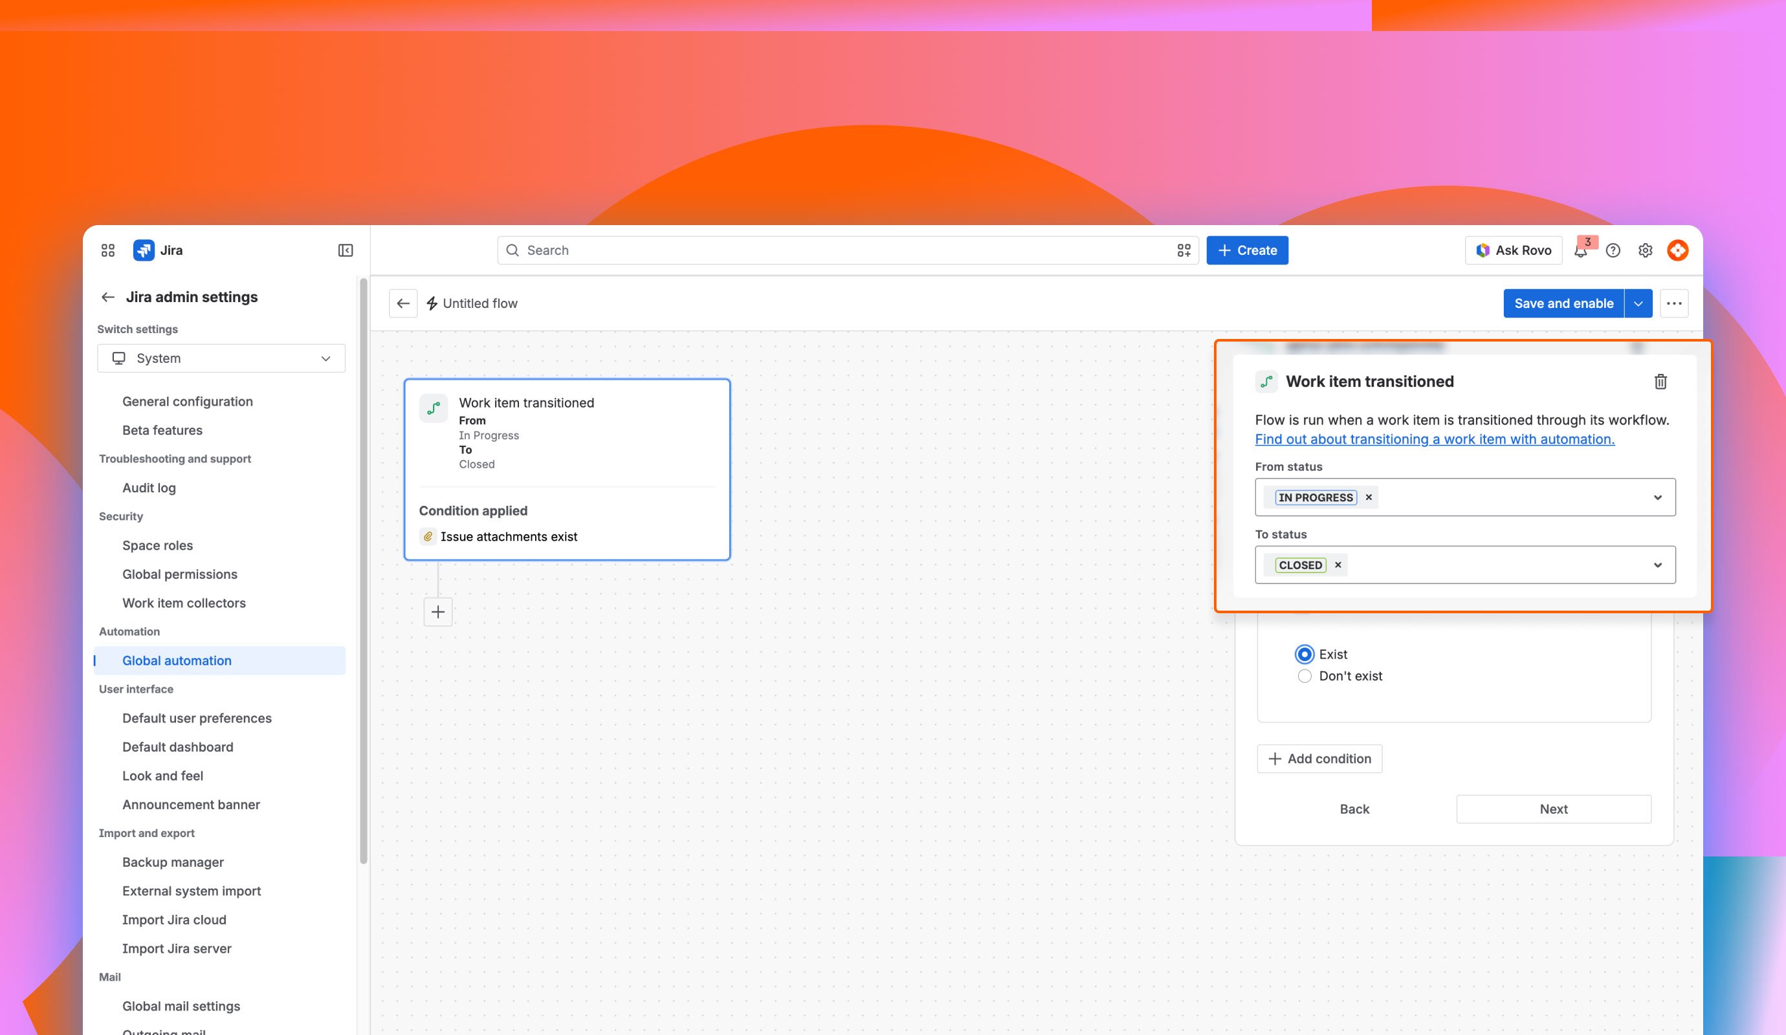1786x1035 pixels.
Task: Open Global mail settings
Action: point(181,1006)
